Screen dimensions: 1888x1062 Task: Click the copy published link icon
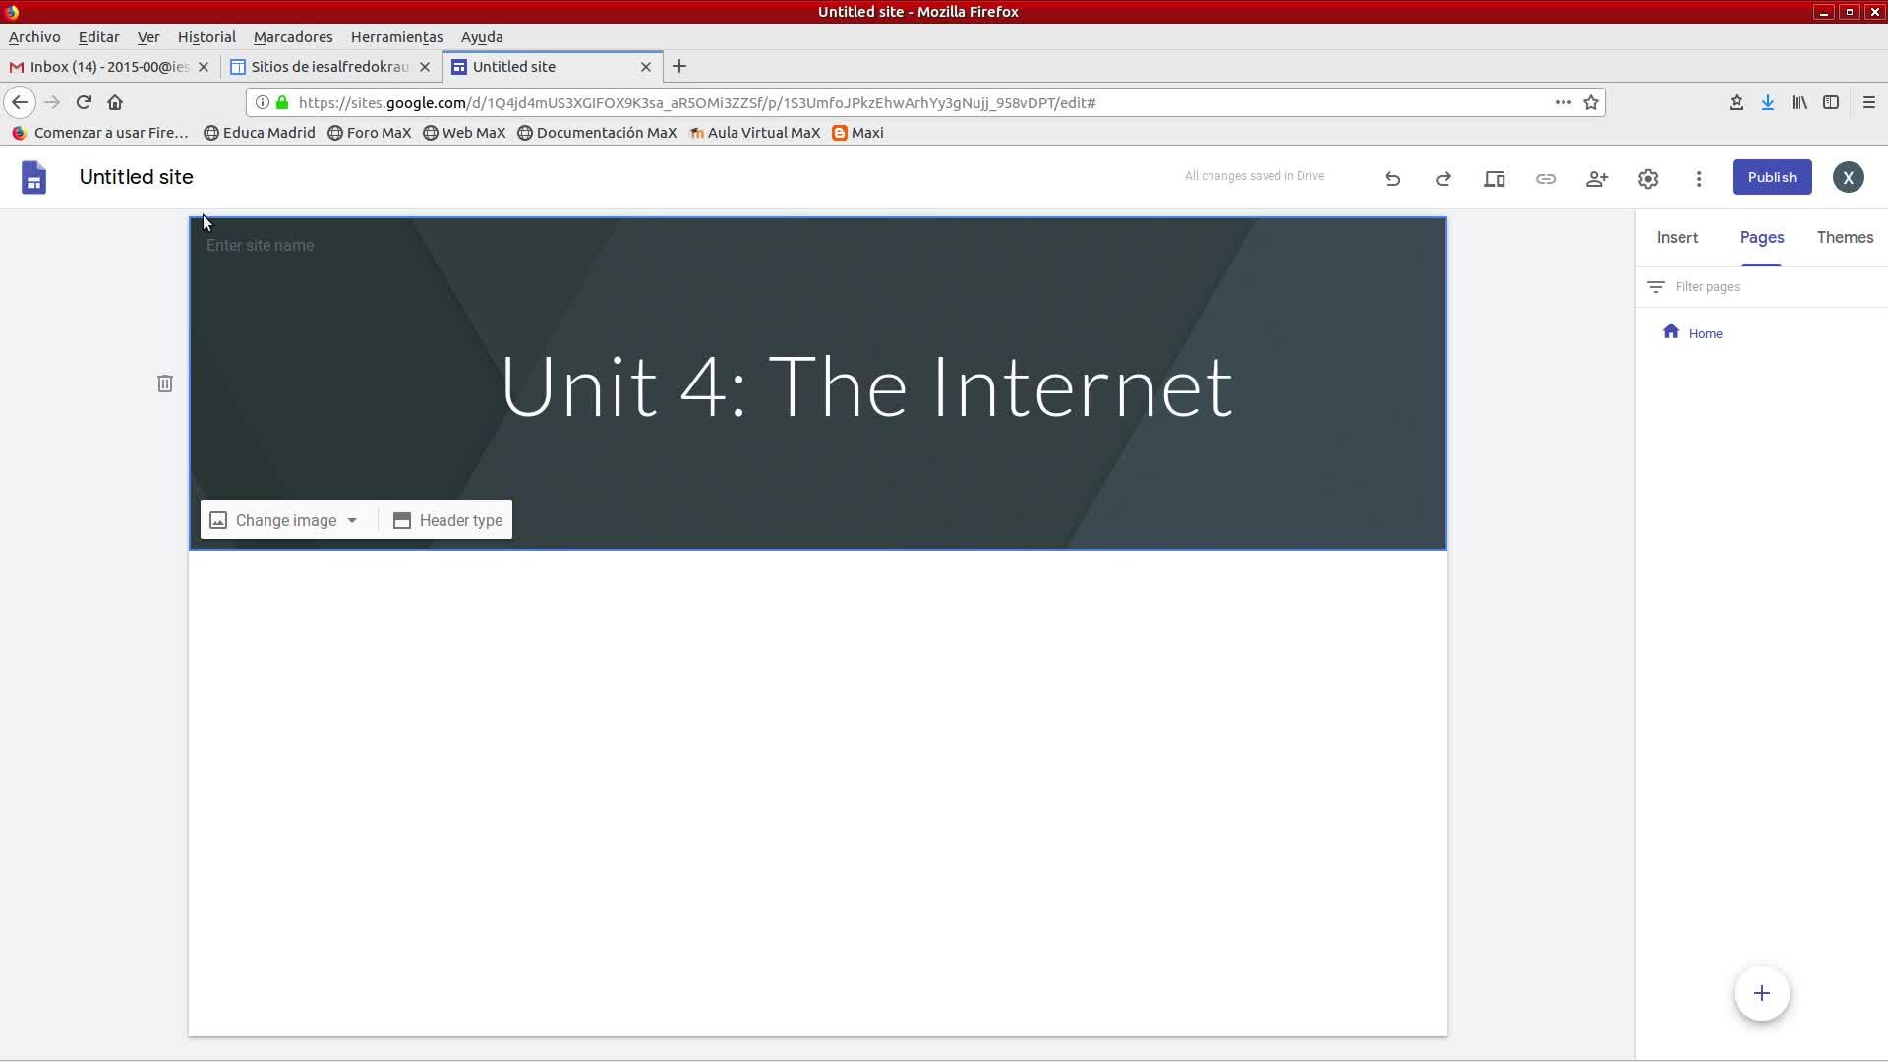1545,178
